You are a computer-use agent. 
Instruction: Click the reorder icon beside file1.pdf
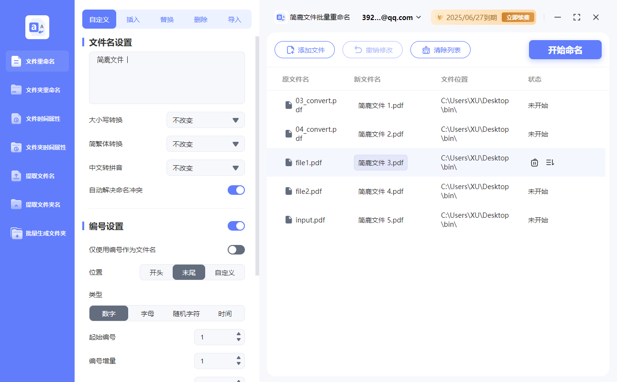tap(550, 162)
